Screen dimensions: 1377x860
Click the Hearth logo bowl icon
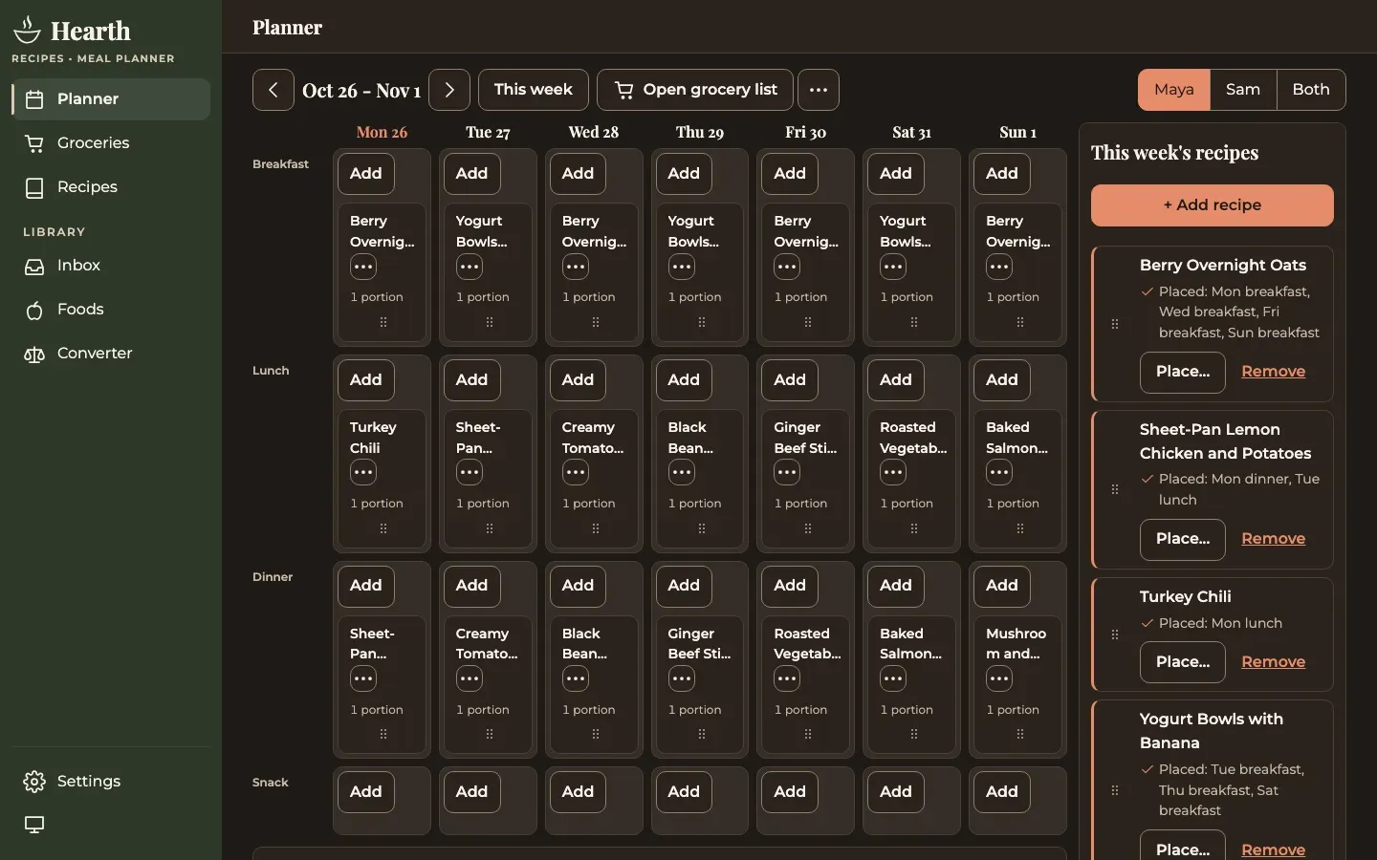(27, 30)
